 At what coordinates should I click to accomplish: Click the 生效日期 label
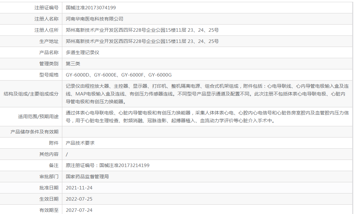(x=49, y=199)
